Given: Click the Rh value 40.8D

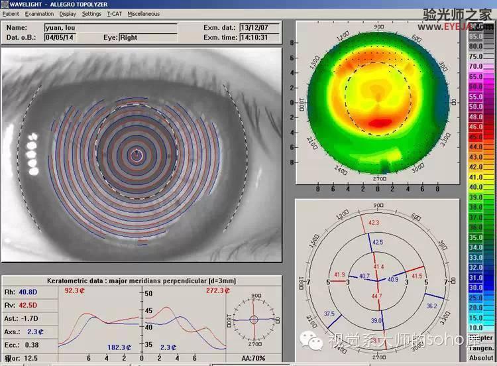Looking at the screenshot, I should [28, 292].
